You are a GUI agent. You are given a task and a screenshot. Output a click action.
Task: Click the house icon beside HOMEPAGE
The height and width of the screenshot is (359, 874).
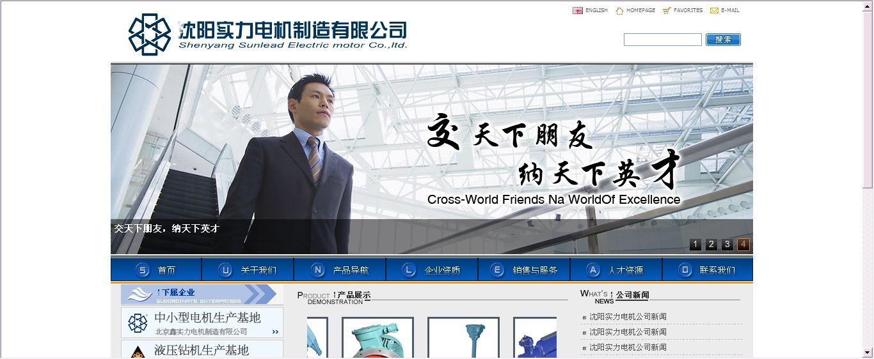coord(619,10)
